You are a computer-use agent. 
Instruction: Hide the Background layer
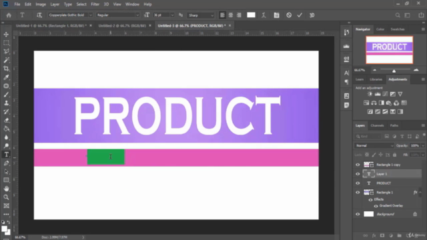tap(358, 214)
